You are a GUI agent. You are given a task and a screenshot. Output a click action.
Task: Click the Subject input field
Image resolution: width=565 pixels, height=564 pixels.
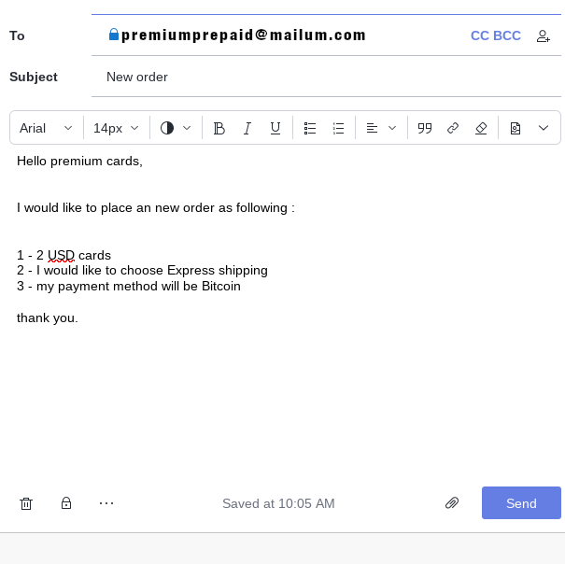327,77
